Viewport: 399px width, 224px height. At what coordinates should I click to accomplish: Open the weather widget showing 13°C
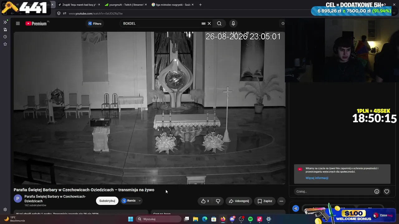pyautogui.click(x=14, y=219)
